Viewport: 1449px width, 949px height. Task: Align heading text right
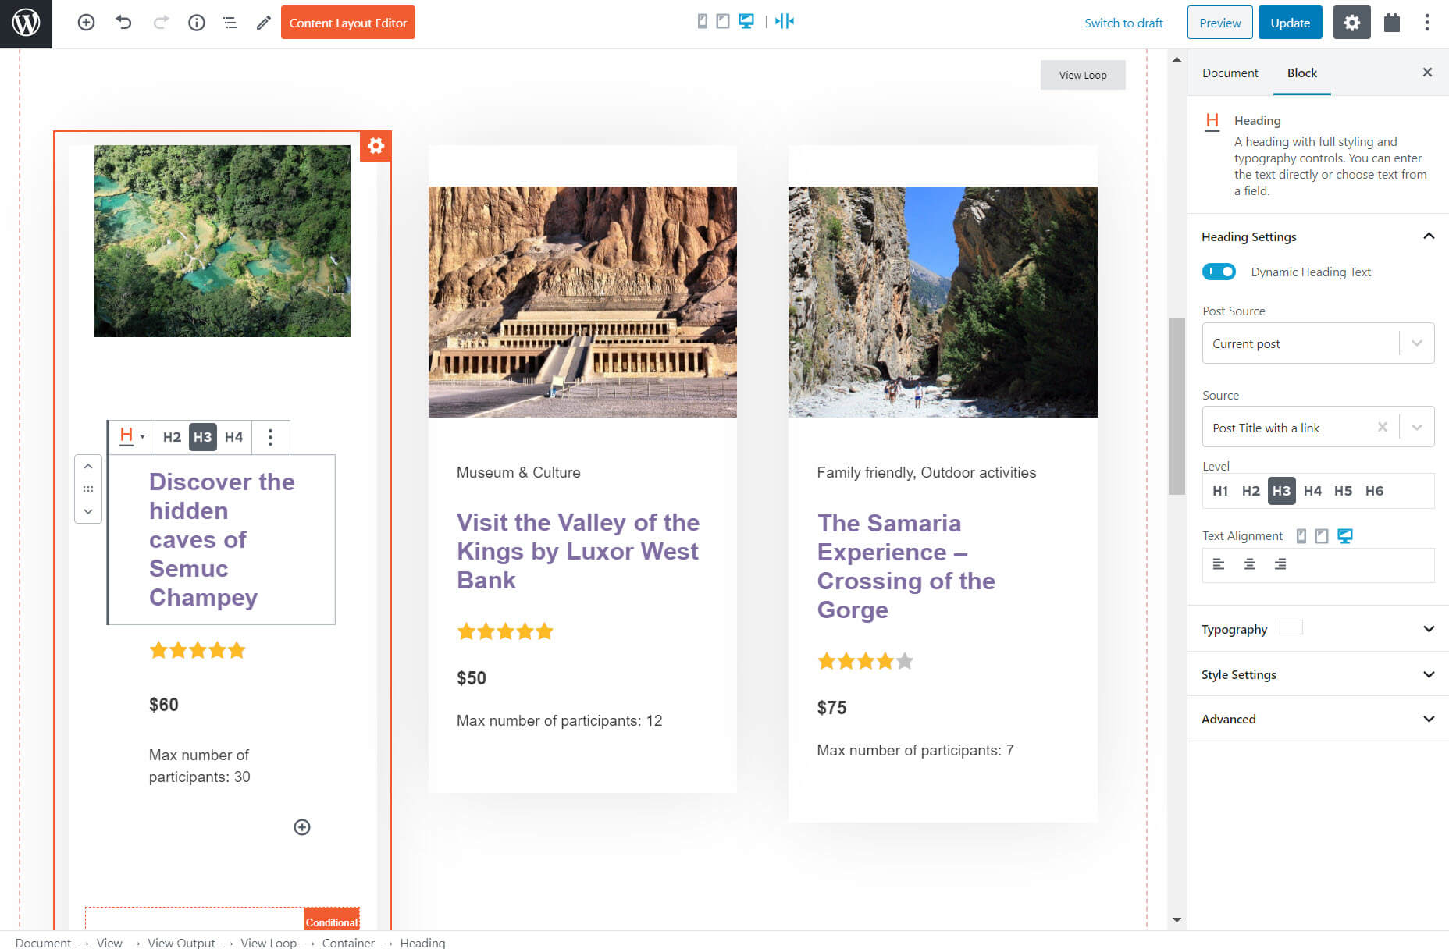click(x=1280, y=564)
